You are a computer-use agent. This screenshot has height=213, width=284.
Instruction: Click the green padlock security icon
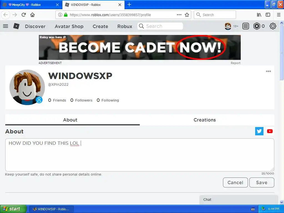(66, 15)
